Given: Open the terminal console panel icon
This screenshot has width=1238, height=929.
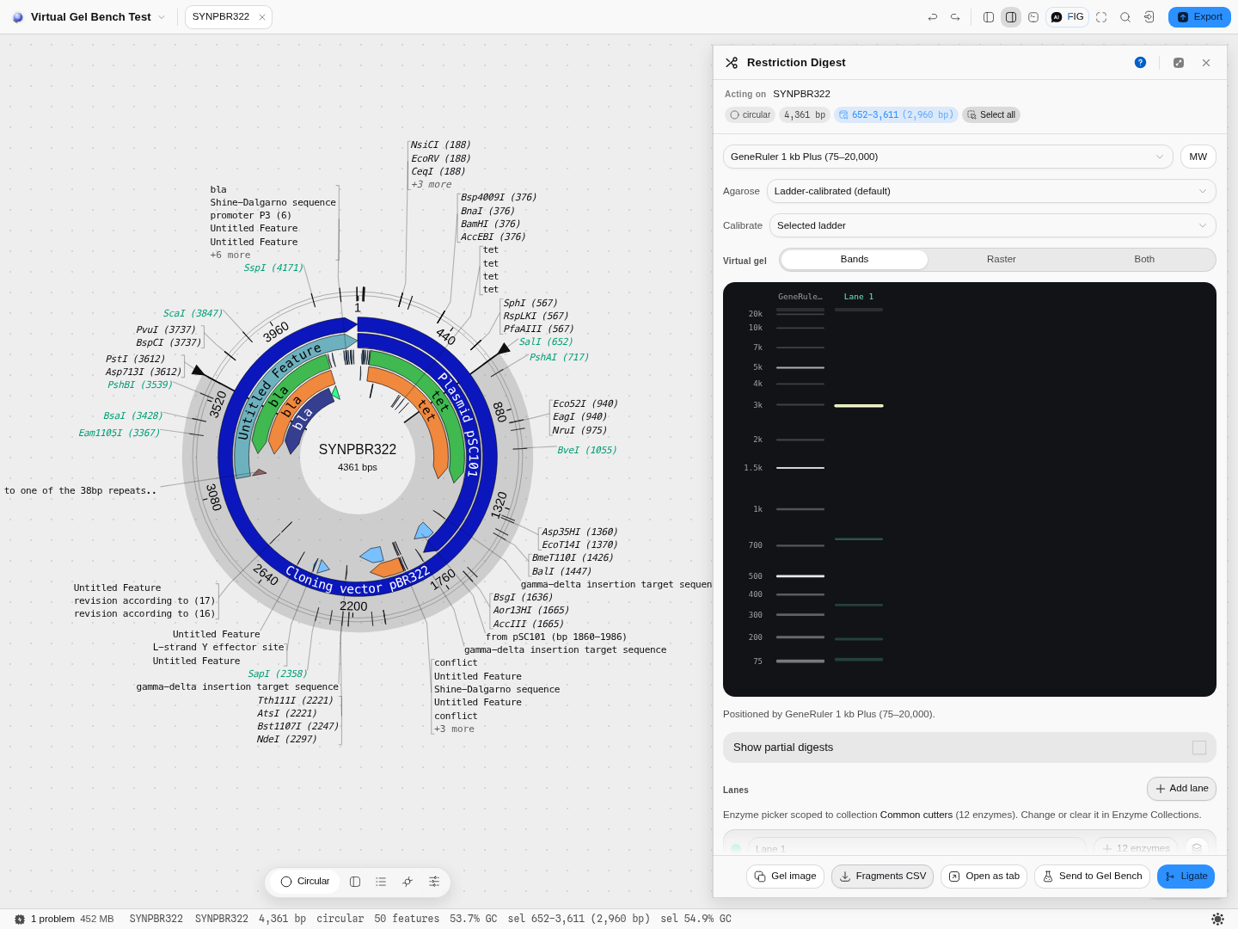Looking at the screenshot, I should tap(1033, 17).
